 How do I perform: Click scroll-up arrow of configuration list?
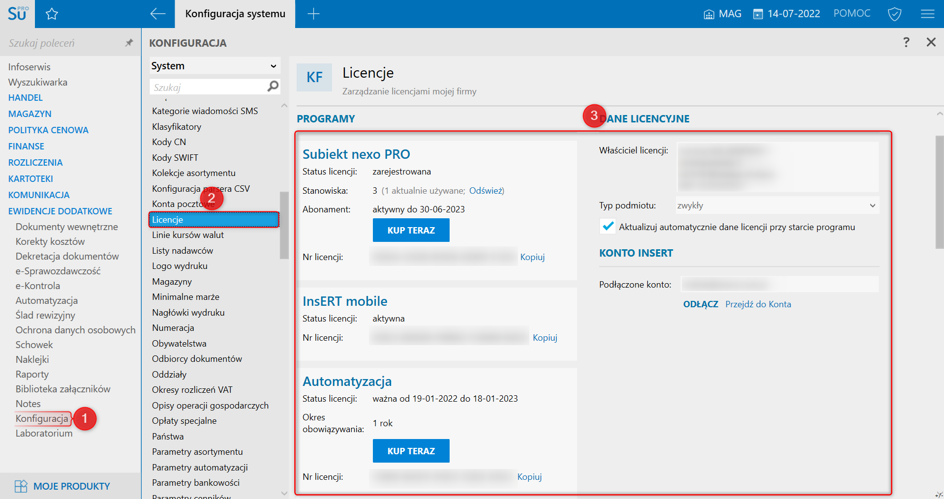pyautogui.click(x=284, y=106)
